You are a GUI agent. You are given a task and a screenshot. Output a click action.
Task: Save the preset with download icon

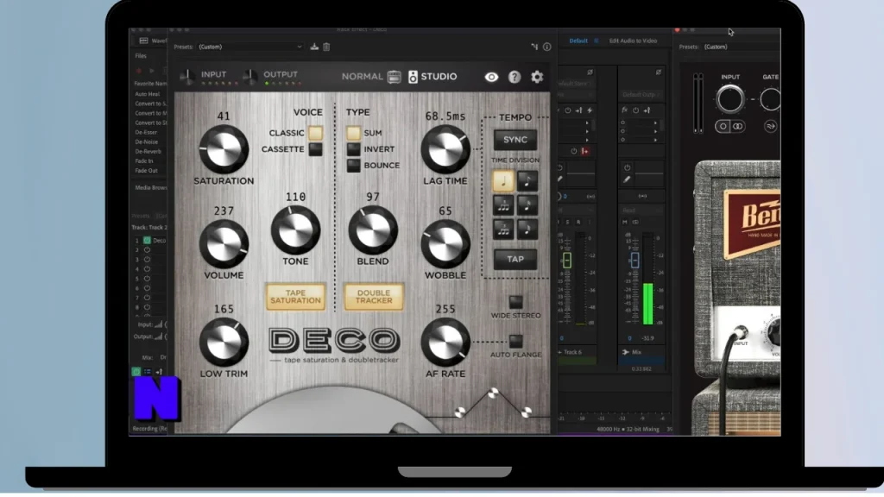[x=314, y=47]
